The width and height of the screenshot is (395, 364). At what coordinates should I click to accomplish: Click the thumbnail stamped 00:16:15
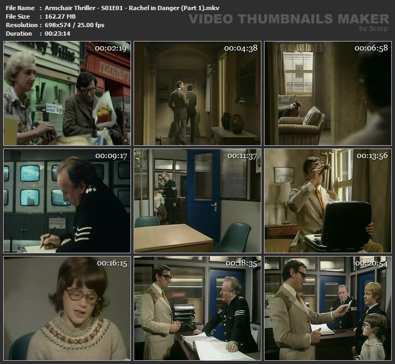click(67, 308)
